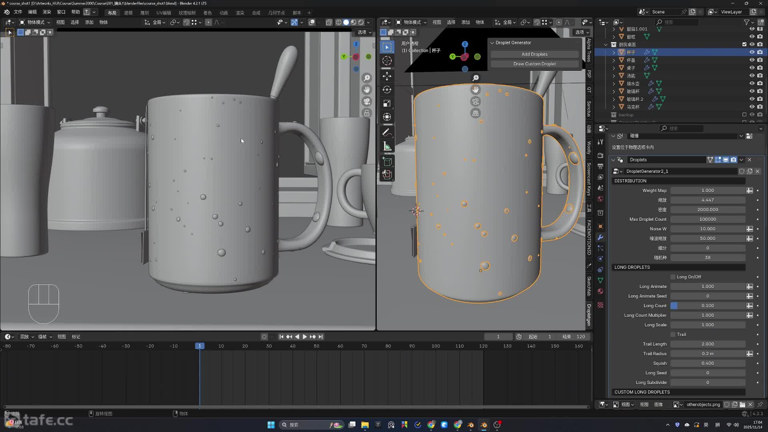Open the Modifiers wrench tab in properties

pos(600,237)
